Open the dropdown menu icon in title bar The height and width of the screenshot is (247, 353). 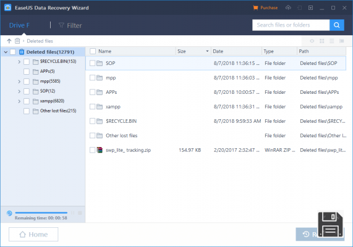click(x=311, y=8)
